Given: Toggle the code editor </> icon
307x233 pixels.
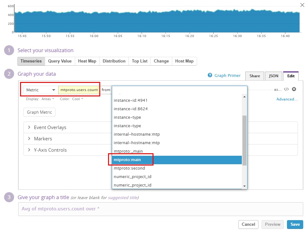Looking at the screenshot, I should (286, 89).
